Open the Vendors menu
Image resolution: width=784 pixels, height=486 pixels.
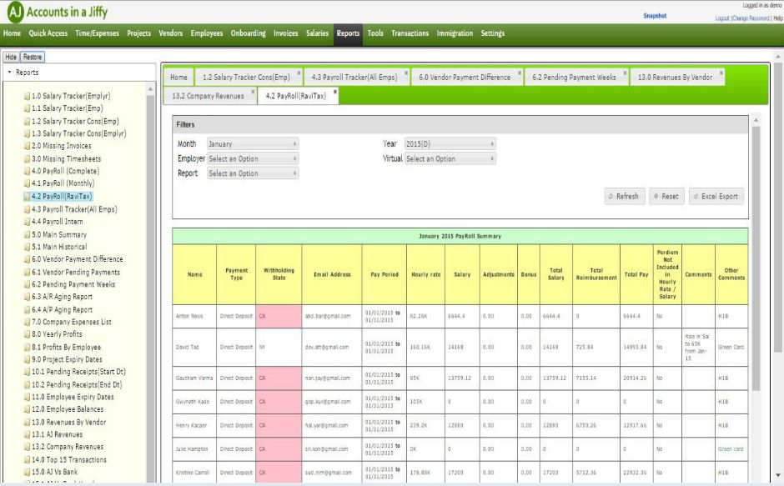[x=170, y=33]
